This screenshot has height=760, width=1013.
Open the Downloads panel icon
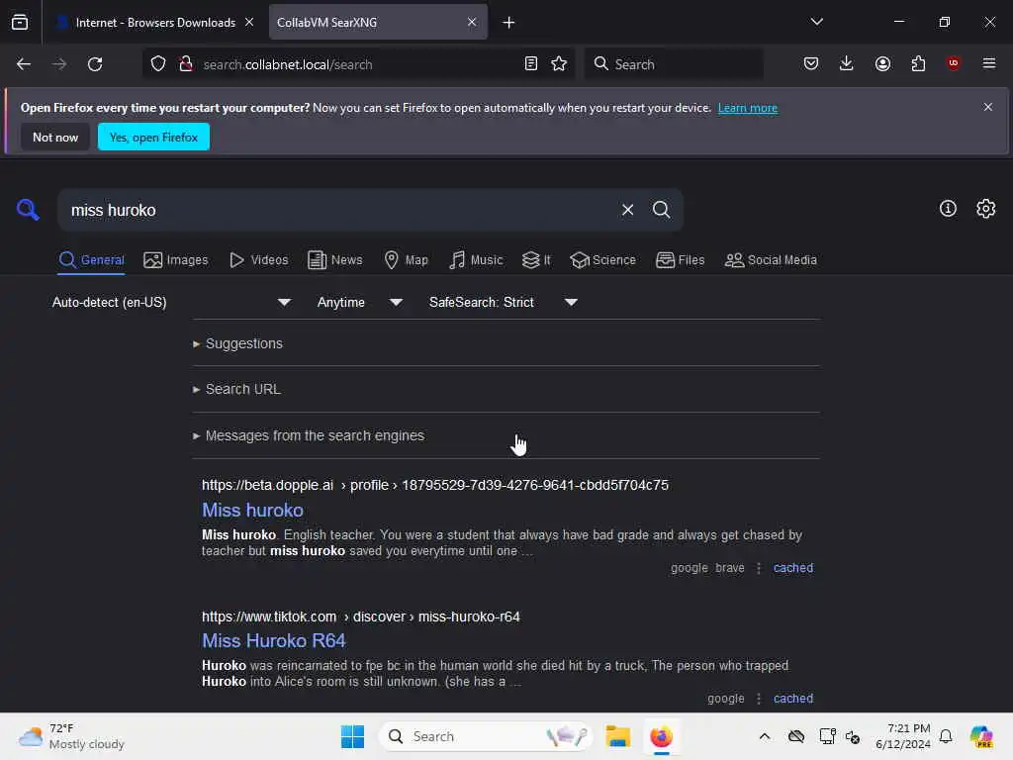point(847,63)
